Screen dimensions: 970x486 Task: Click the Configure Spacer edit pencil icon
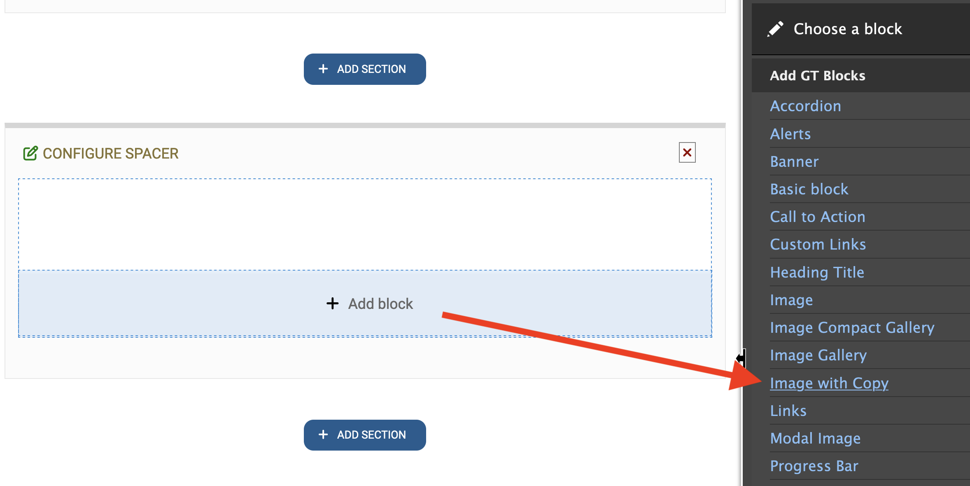tap(30, 153)
